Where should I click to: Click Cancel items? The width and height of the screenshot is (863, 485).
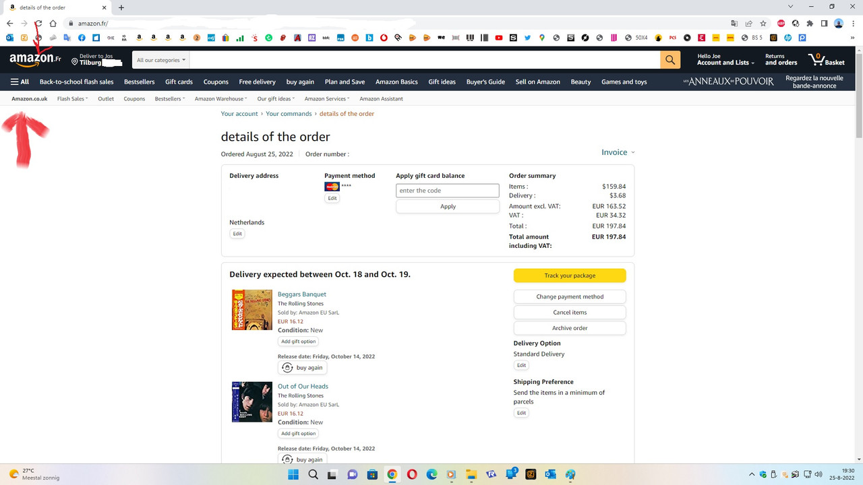click(570, 313)
